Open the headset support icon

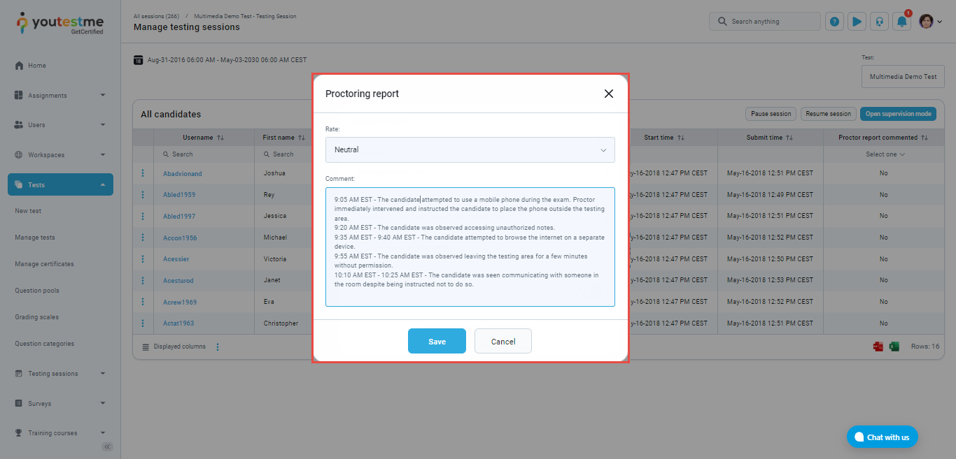point(879,22)
